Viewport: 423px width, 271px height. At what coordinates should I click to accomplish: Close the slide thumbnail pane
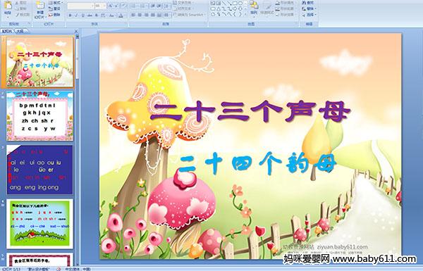[76, 32]
